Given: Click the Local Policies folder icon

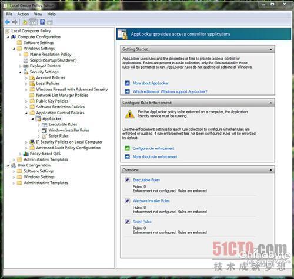Looking at the screenshot, I should click(x=32, y=84).
